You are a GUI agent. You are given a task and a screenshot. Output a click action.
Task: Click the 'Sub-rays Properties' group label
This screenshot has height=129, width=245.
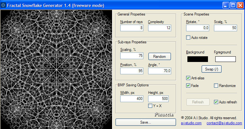pyautogui.click(x=132, y=42)
